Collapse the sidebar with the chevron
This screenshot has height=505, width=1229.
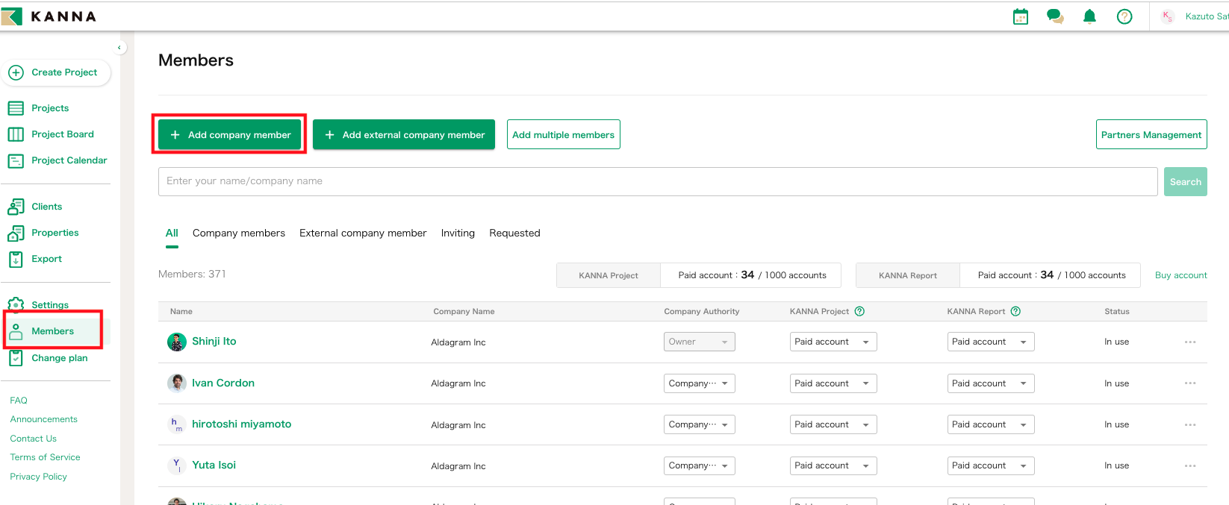(x=119, y=48)
